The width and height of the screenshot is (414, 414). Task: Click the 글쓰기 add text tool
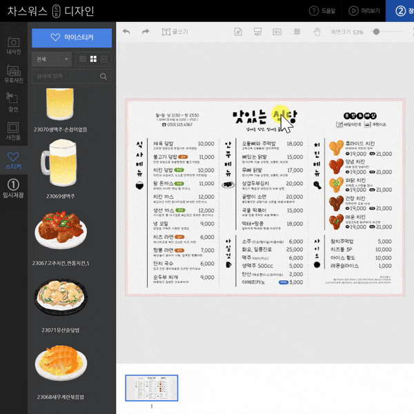175,32
